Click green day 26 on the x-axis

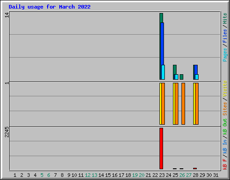[x=182, y=175]
